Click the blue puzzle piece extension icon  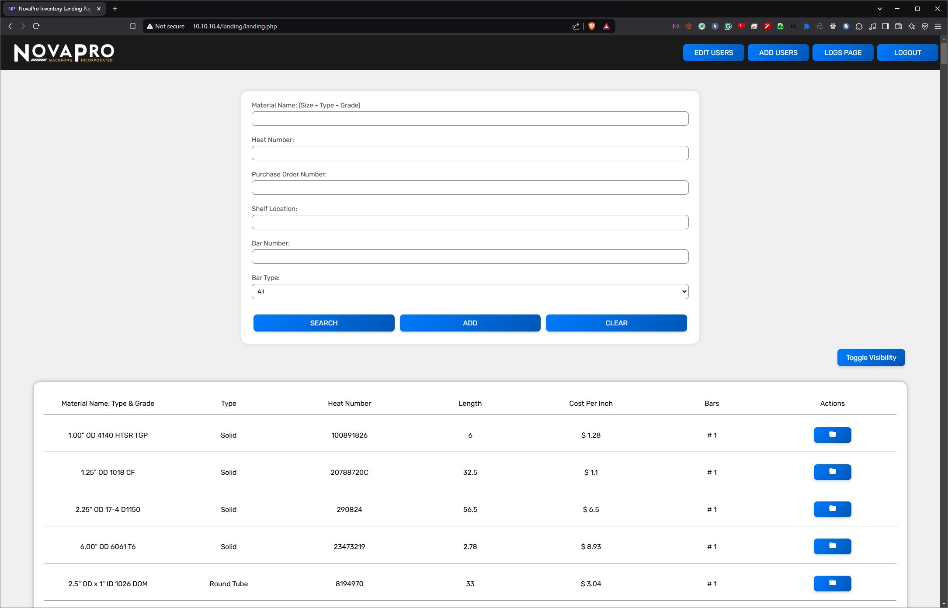[x=806, y=26]
